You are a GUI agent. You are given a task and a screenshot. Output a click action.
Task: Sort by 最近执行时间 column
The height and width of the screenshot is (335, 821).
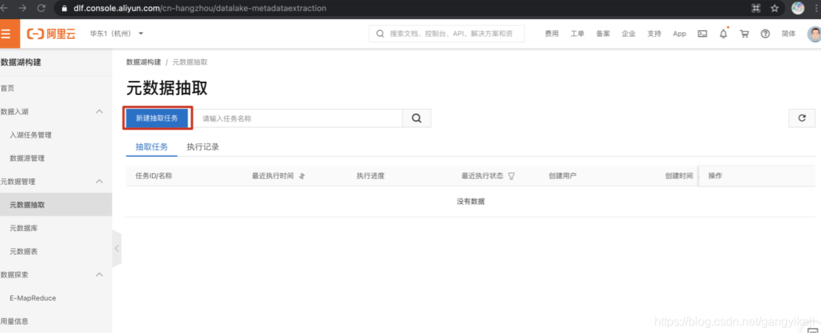pos(302,176)
